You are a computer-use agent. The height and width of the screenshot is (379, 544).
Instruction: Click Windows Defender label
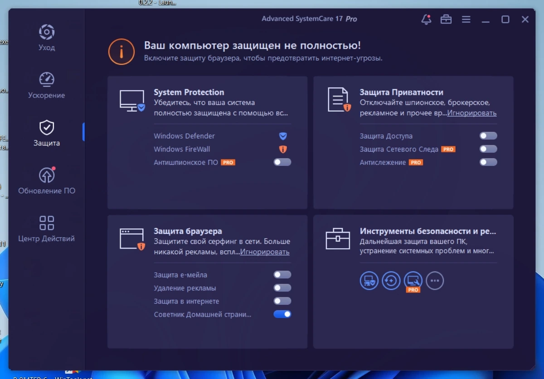tap(184, 136)
